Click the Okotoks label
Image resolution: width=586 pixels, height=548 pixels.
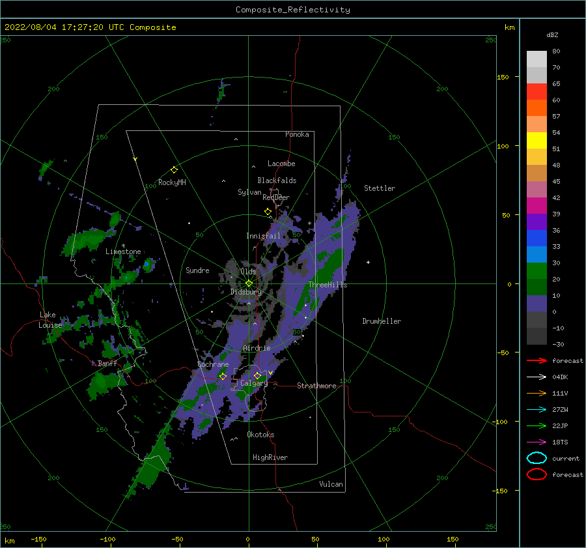pyautogui.click(x=260, y=435)
